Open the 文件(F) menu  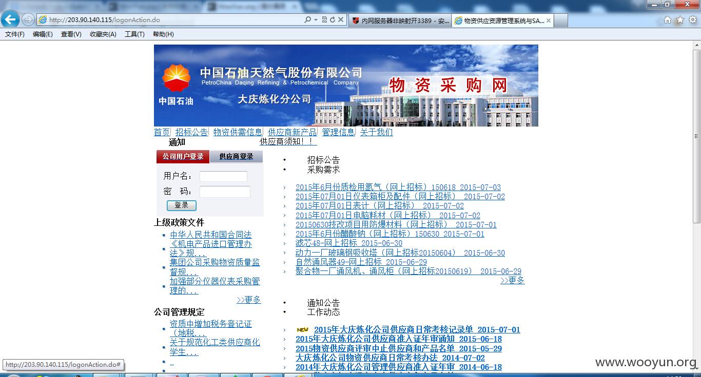[x=15, y=34]
